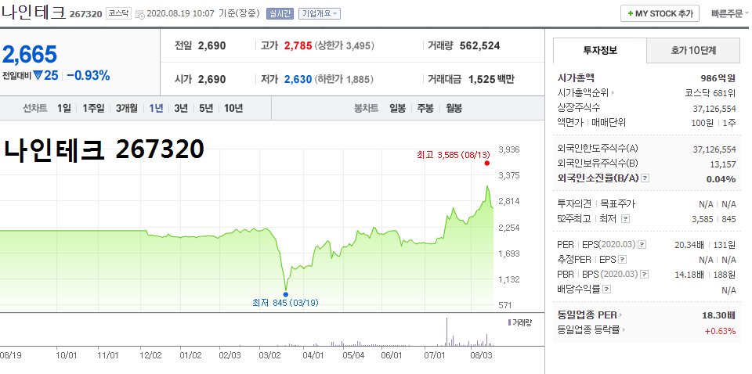Click help icon next to 외국인소진율(B/A)

[645, 178]
